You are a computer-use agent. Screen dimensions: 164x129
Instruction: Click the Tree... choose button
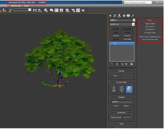tap(116, 76)
